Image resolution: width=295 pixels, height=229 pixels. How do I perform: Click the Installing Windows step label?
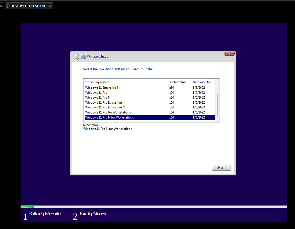point(93,214)
